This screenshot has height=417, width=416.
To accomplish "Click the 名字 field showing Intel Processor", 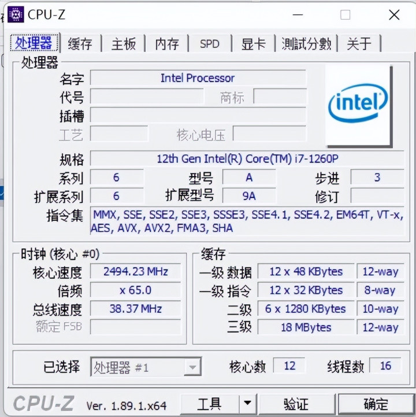I will 198,78.
